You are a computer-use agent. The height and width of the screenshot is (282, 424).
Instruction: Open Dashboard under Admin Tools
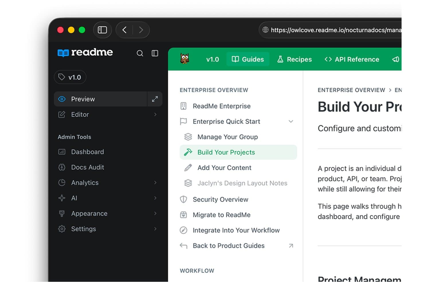87,152
